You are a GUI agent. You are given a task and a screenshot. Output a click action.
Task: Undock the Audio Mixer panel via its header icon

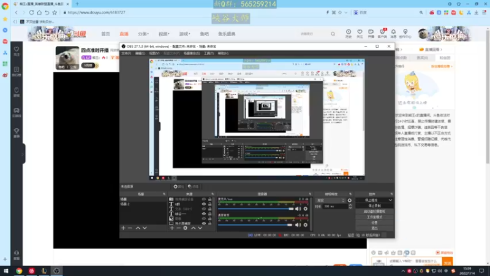[310, 194]
